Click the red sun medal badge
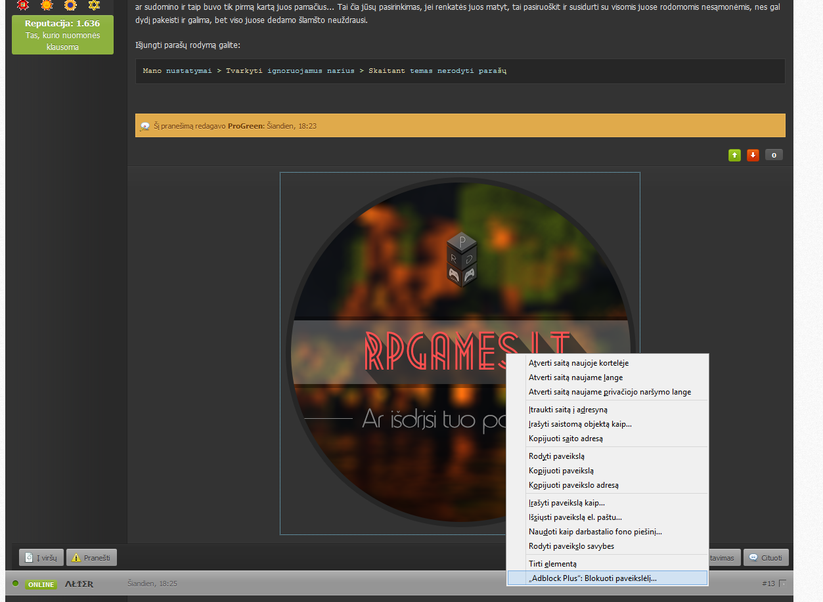Viewport: 823px width, 602px height. pyautogui.click(x=23, y=5)
